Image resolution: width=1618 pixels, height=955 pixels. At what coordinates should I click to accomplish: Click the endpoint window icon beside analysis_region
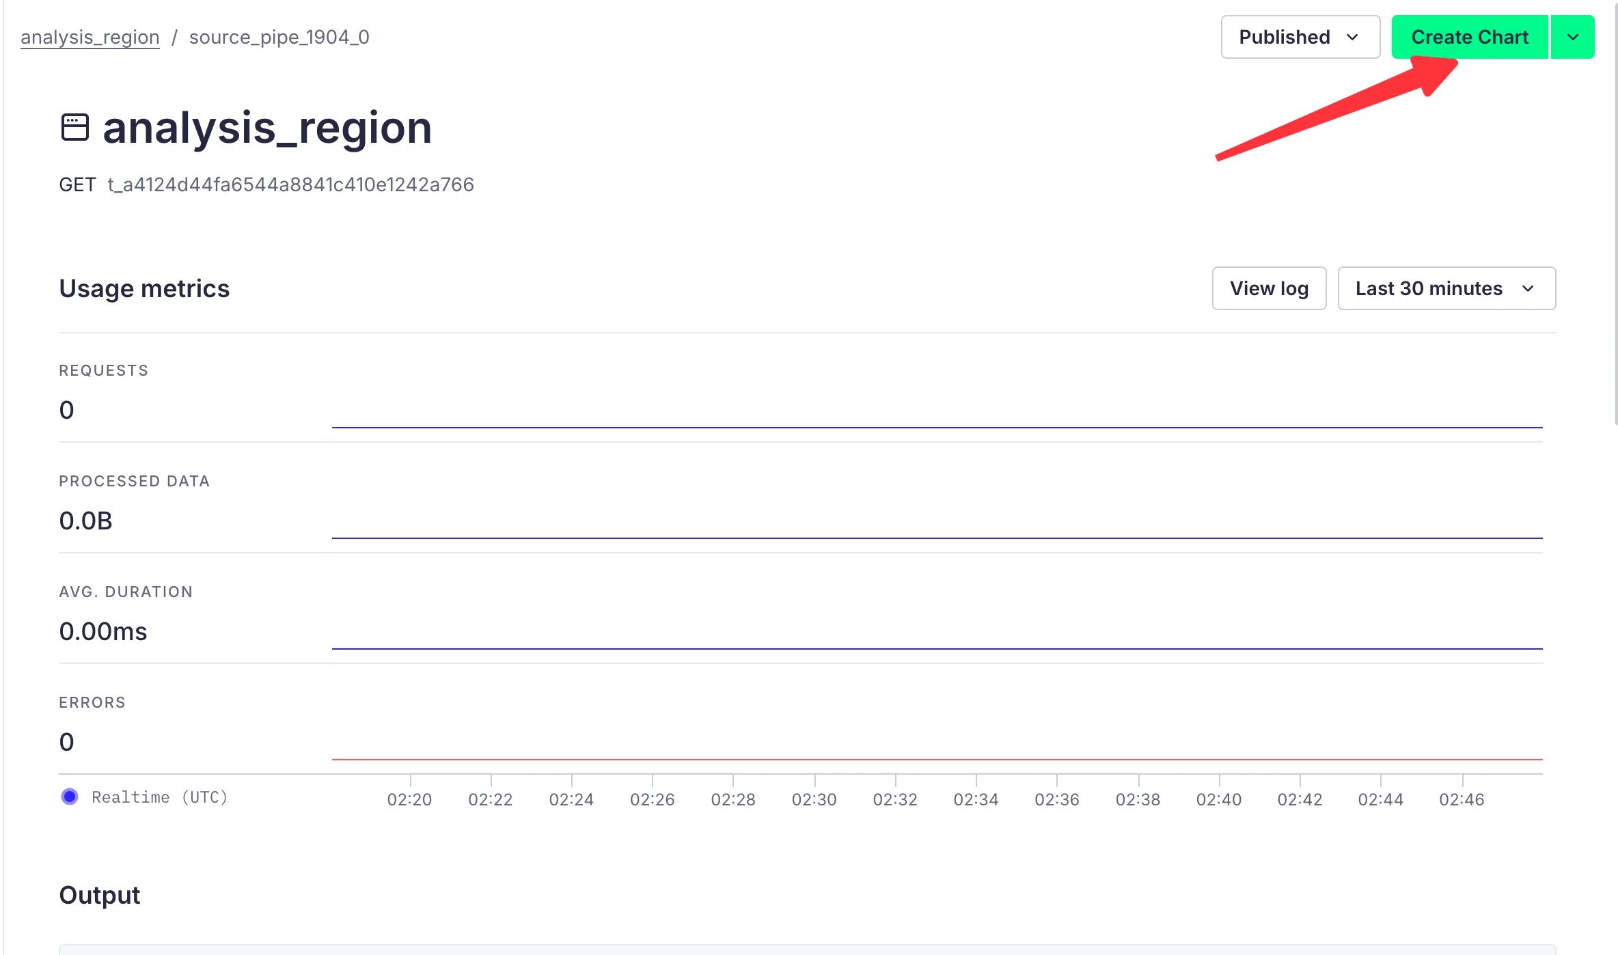click(74, 128)
